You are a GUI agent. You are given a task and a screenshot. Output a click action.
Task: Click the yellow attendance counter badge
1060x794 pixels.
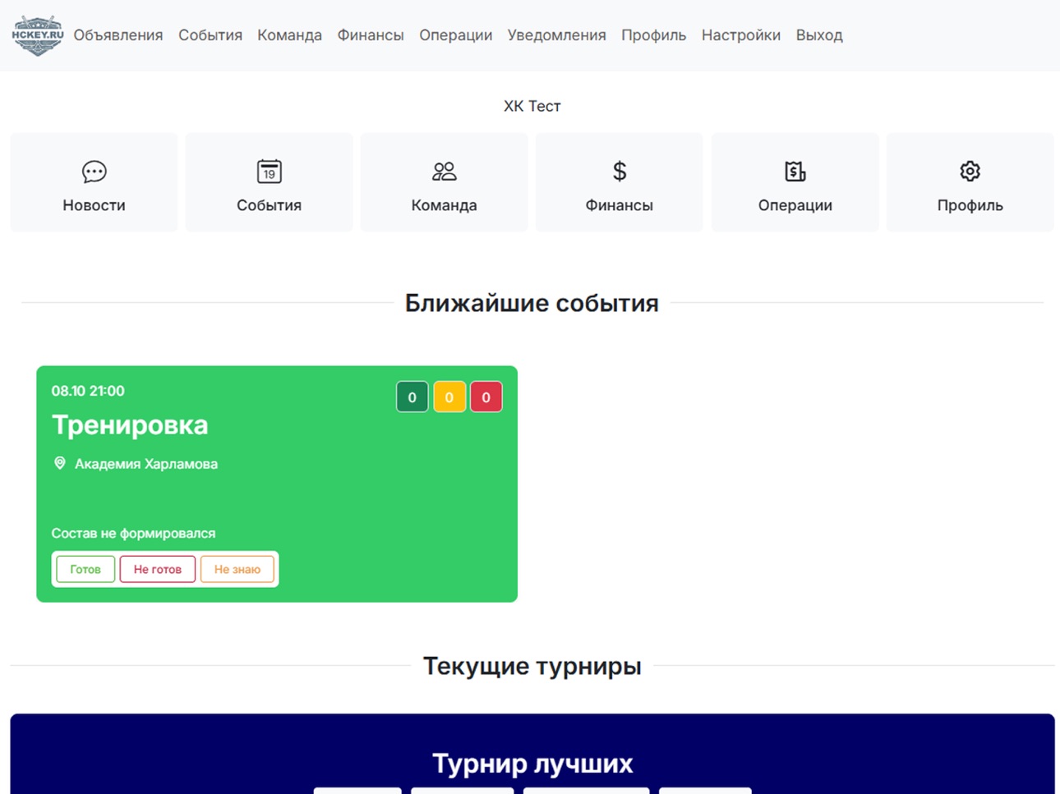449,397
